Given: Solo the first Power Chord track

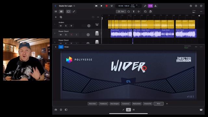Looking at the screenshot, I should pyautogui.click(x=66, y=35).
